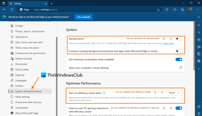Refresh the settings page
The image size is (202, 116).
click(12, 10)
